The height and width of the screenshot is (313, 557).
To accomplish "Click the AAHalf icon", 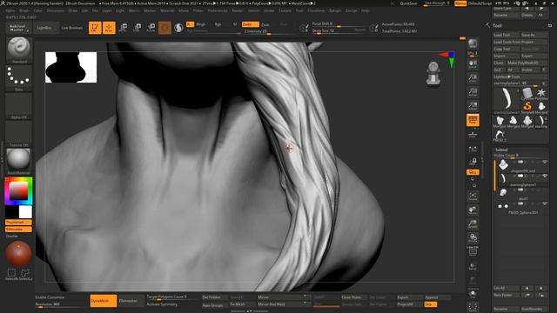I will click(x=473, y=106).
